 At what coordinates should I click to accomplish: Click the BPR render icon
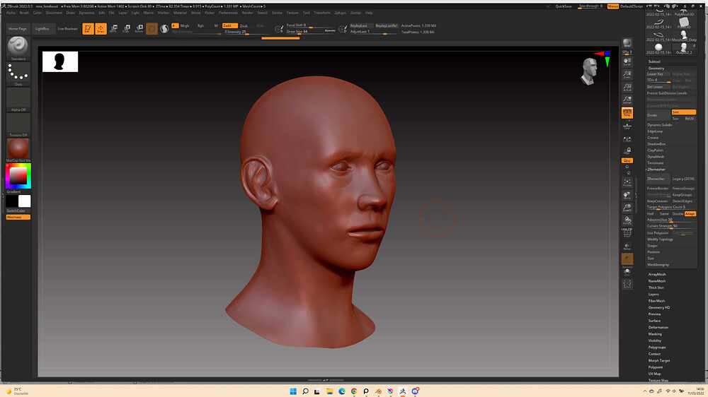coord(627,43)
